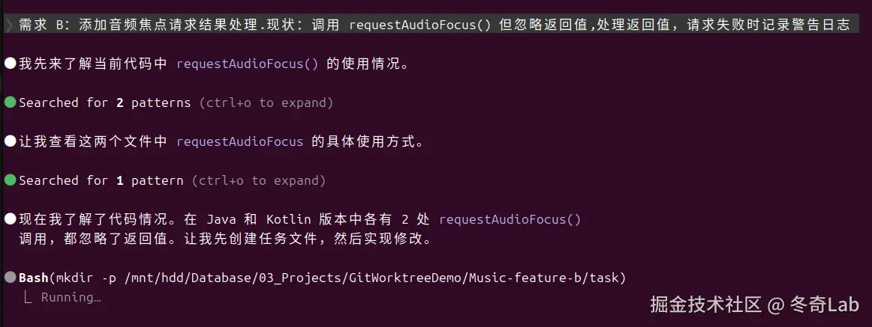Expand the 1 pattern search via its ctrl+o hint
Image resolution: width=872 pixels, height=327 pixels.
(258, 180)
